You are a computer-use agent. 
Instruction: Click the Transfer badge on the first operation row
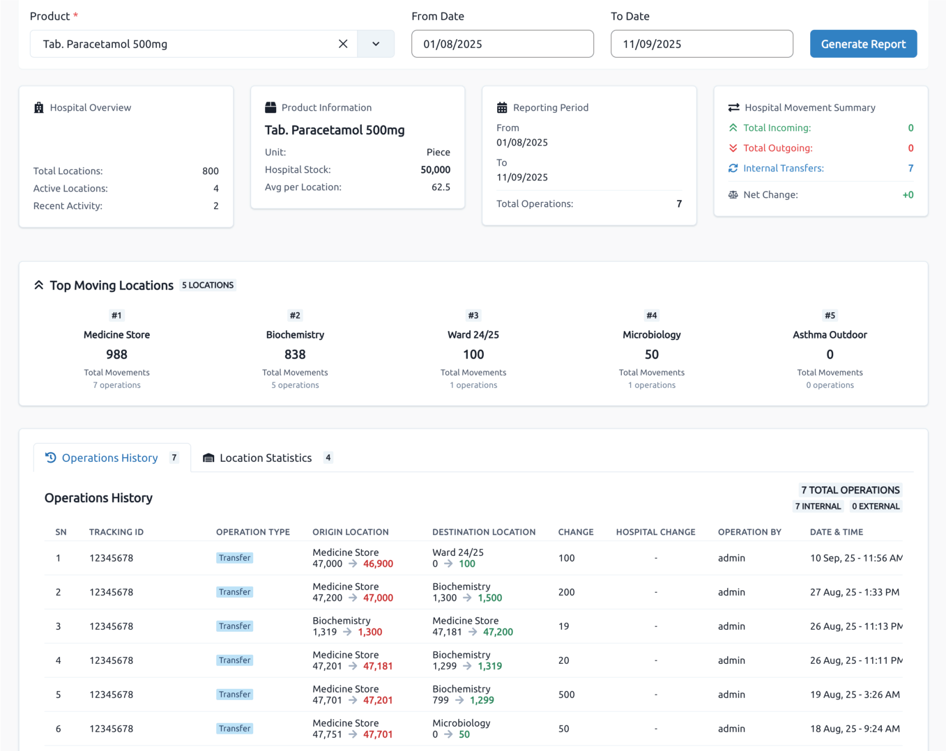[235, 557]
